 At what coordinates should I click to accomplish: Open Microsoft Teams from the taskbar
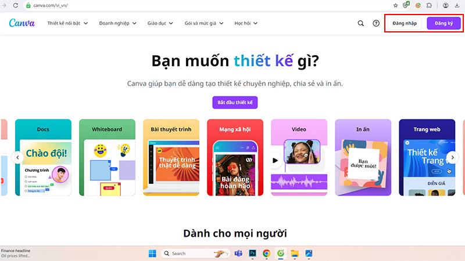[238, 253]
